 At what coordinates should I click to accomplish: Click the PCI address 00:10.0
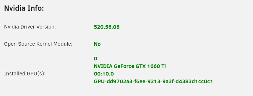(104, 74)
